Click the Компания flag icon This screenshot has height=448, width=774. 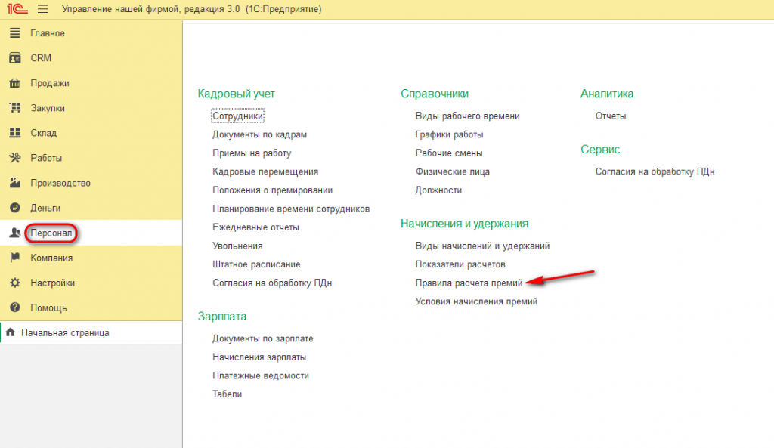(x=15, y=258)
